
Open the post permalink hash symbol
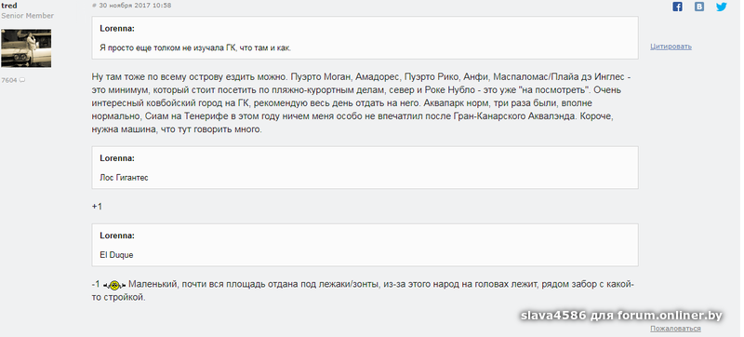[x=94, y=6]
